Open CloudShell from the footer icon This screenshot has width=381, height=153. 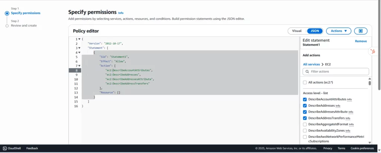point(4,148)
